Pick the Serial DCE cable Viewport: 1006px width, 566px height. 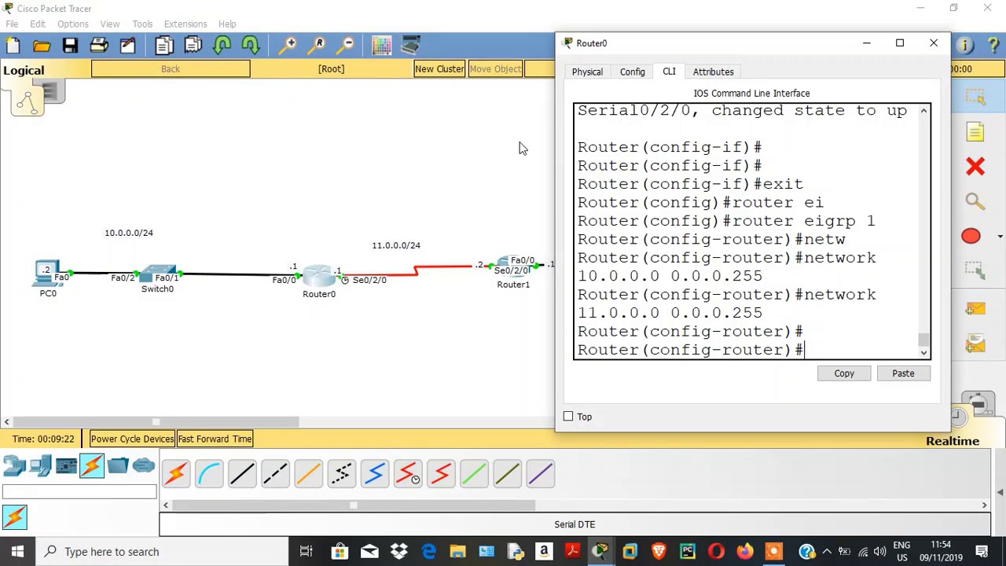coord(408,473)
